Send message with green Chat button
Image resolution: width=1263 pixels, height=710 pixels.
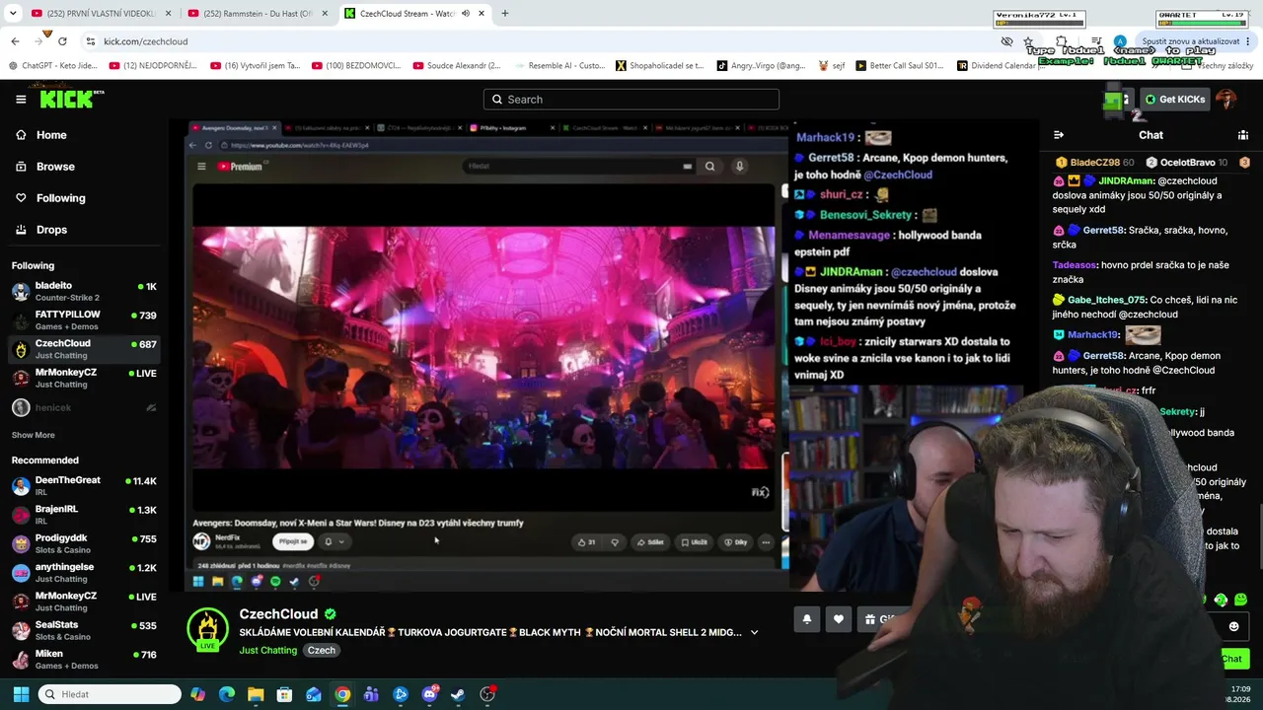[1231, 659]
